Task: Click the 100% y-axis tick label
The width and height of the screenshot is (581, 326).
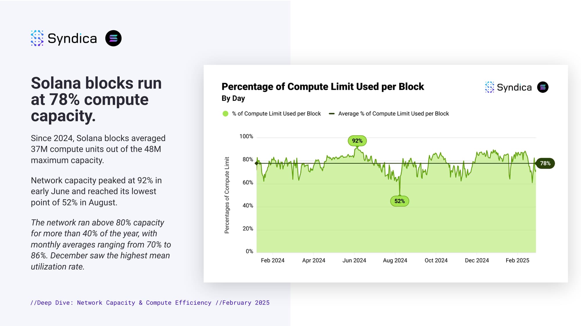Action: click(246, 136)
